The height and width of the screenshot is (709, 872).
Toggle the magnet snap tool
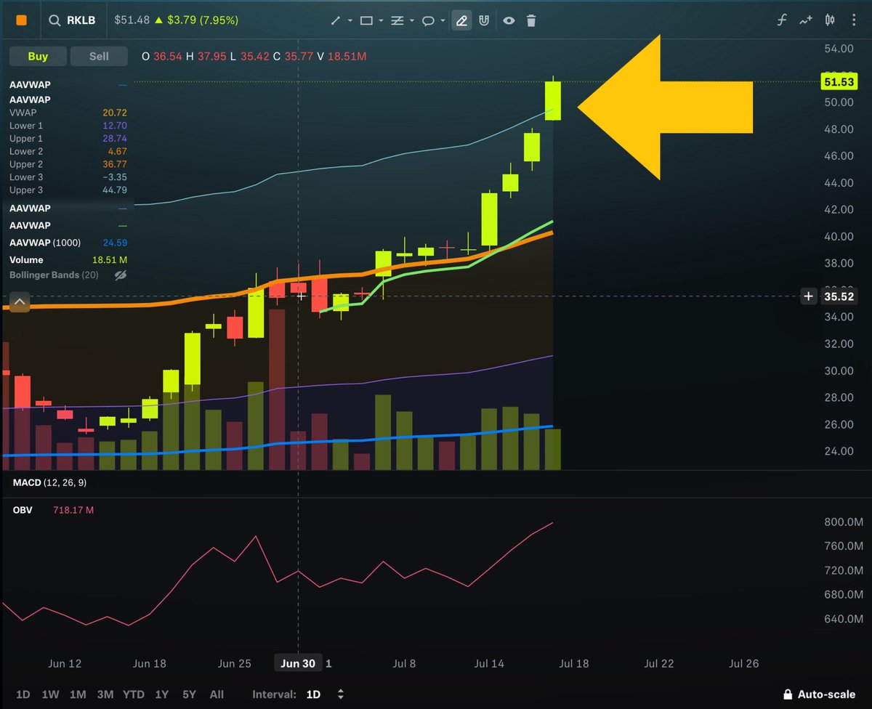(x=483, y=20)
